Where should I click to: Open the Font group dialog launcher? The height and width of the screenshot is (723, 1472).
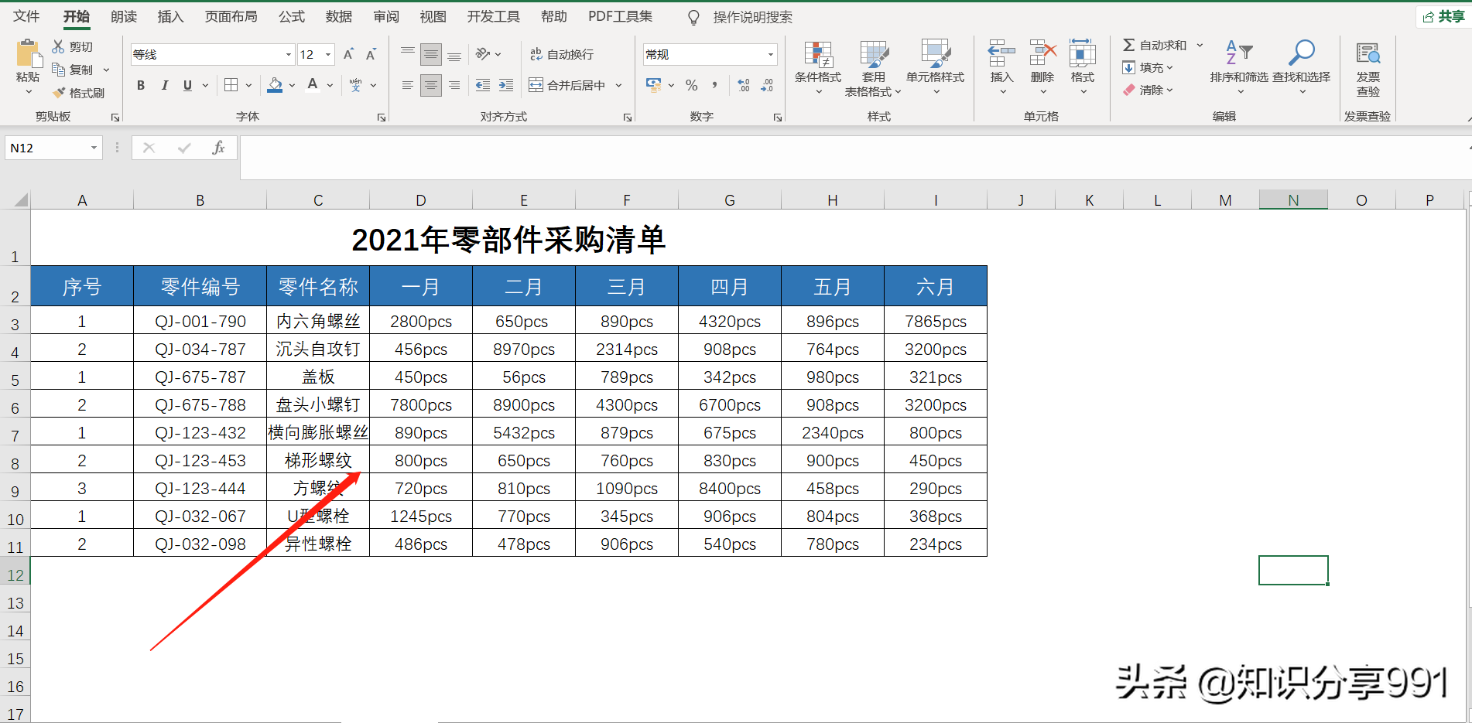[382, 118]
